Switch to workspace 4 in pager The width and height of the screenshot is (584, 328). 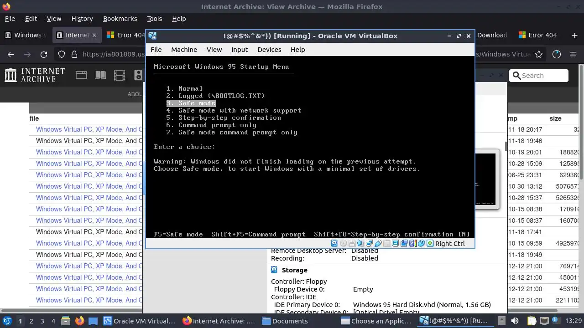[53, 321]
